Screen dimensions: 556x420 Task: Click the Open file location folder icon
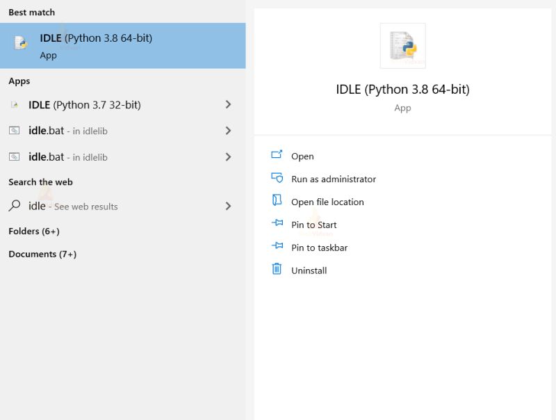(277, 202)
